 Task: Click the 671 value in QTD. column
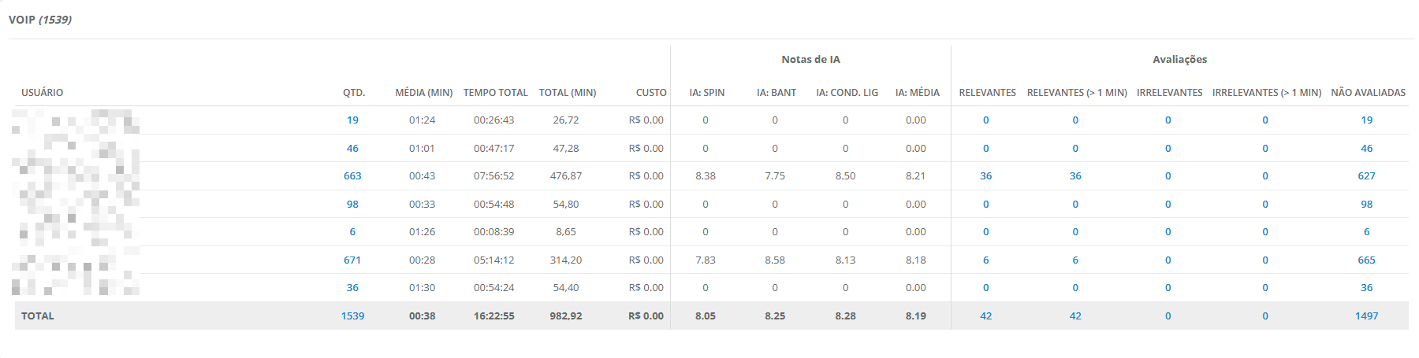352,260
